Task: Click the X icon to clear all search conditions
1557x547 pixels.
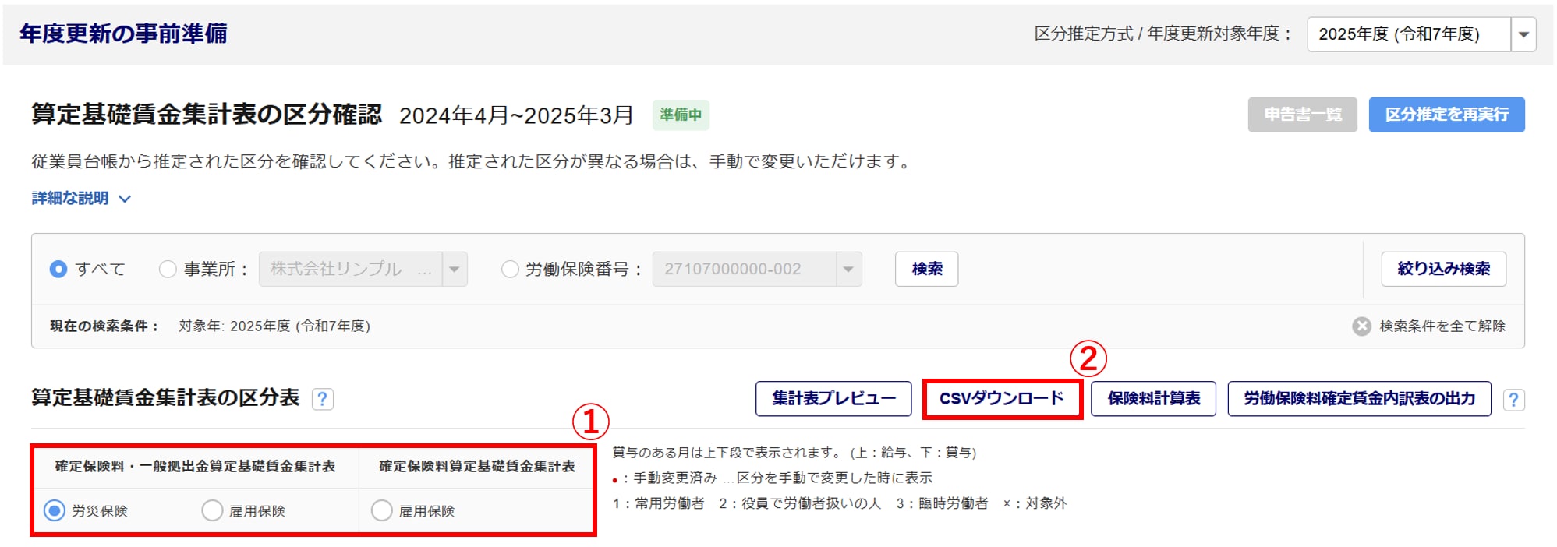Action: coord(1361,326)
